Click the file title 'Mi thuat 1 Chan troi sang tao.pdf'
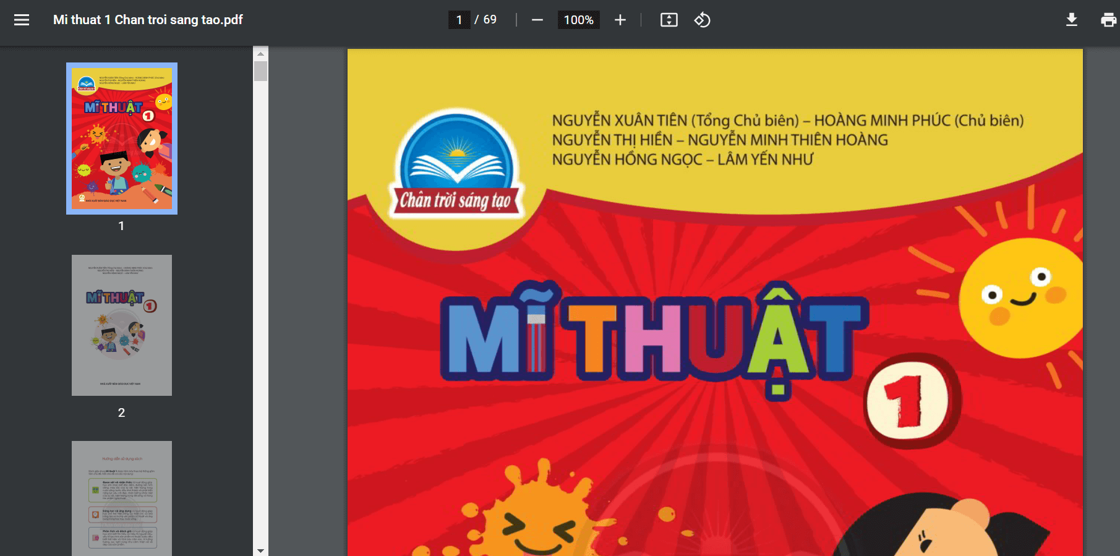This screenshot has height=556, width=1120. pyautogui.click(x=148, y=20)
